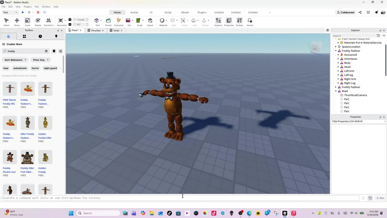This screenshot has width=387, height=218.
Task: Click the Share icon next to Collaborate
Action: (x=360, y=12)
